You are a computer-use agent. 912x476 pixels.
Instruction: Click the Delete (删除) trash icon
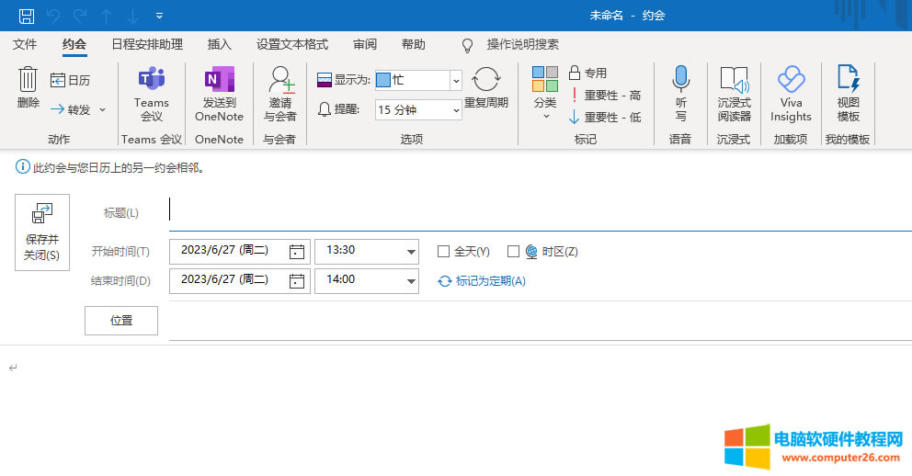click(28, 82)
